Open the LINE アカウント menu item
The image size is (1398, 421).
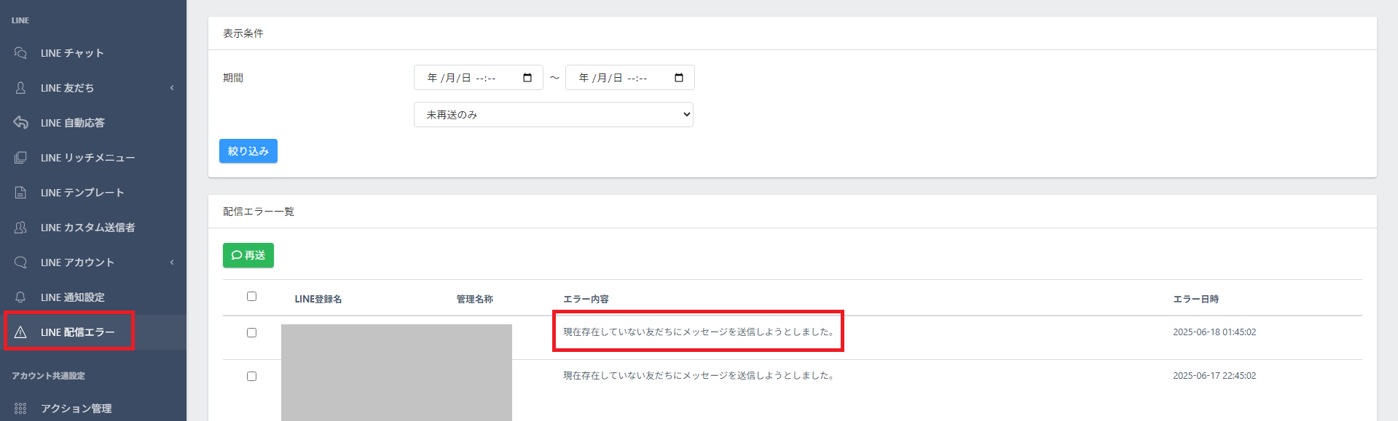pos(77,262)
